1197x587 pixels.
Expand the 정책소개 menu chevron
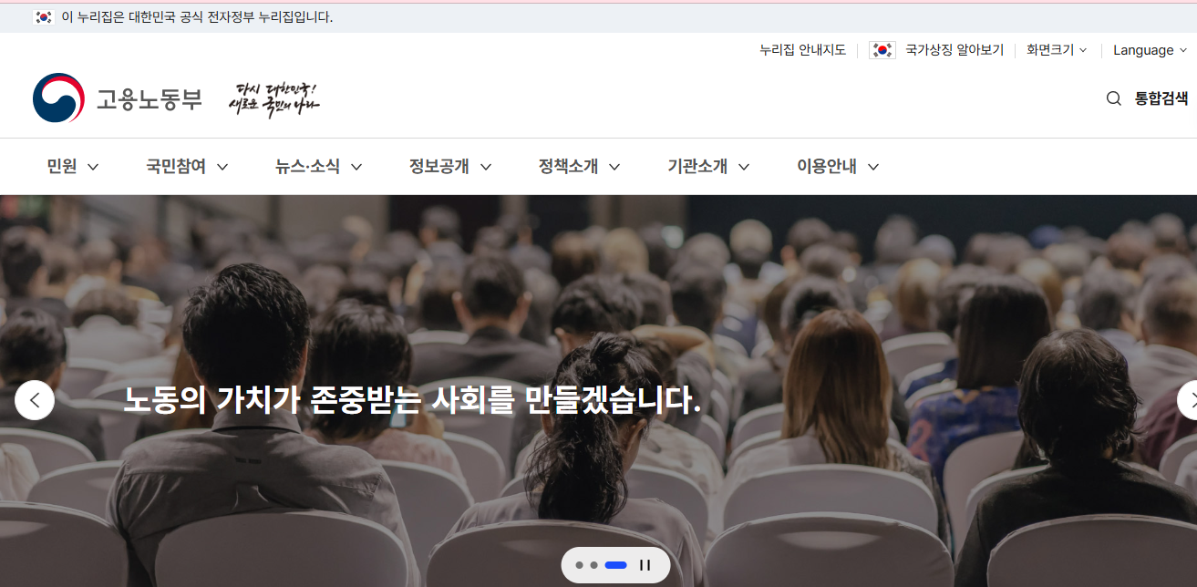coord(615,167)
